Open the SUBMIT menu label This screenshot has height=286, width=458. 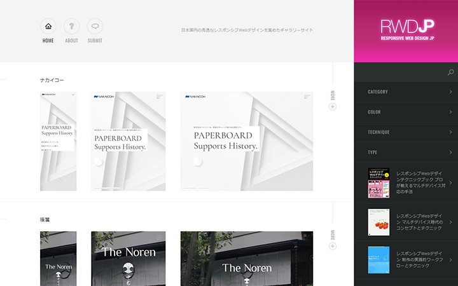[x=95, y=41]
